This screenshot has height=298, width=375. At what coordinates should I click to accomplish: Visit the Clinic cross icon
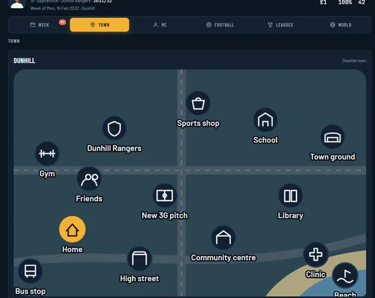click(x=316, y=255)
